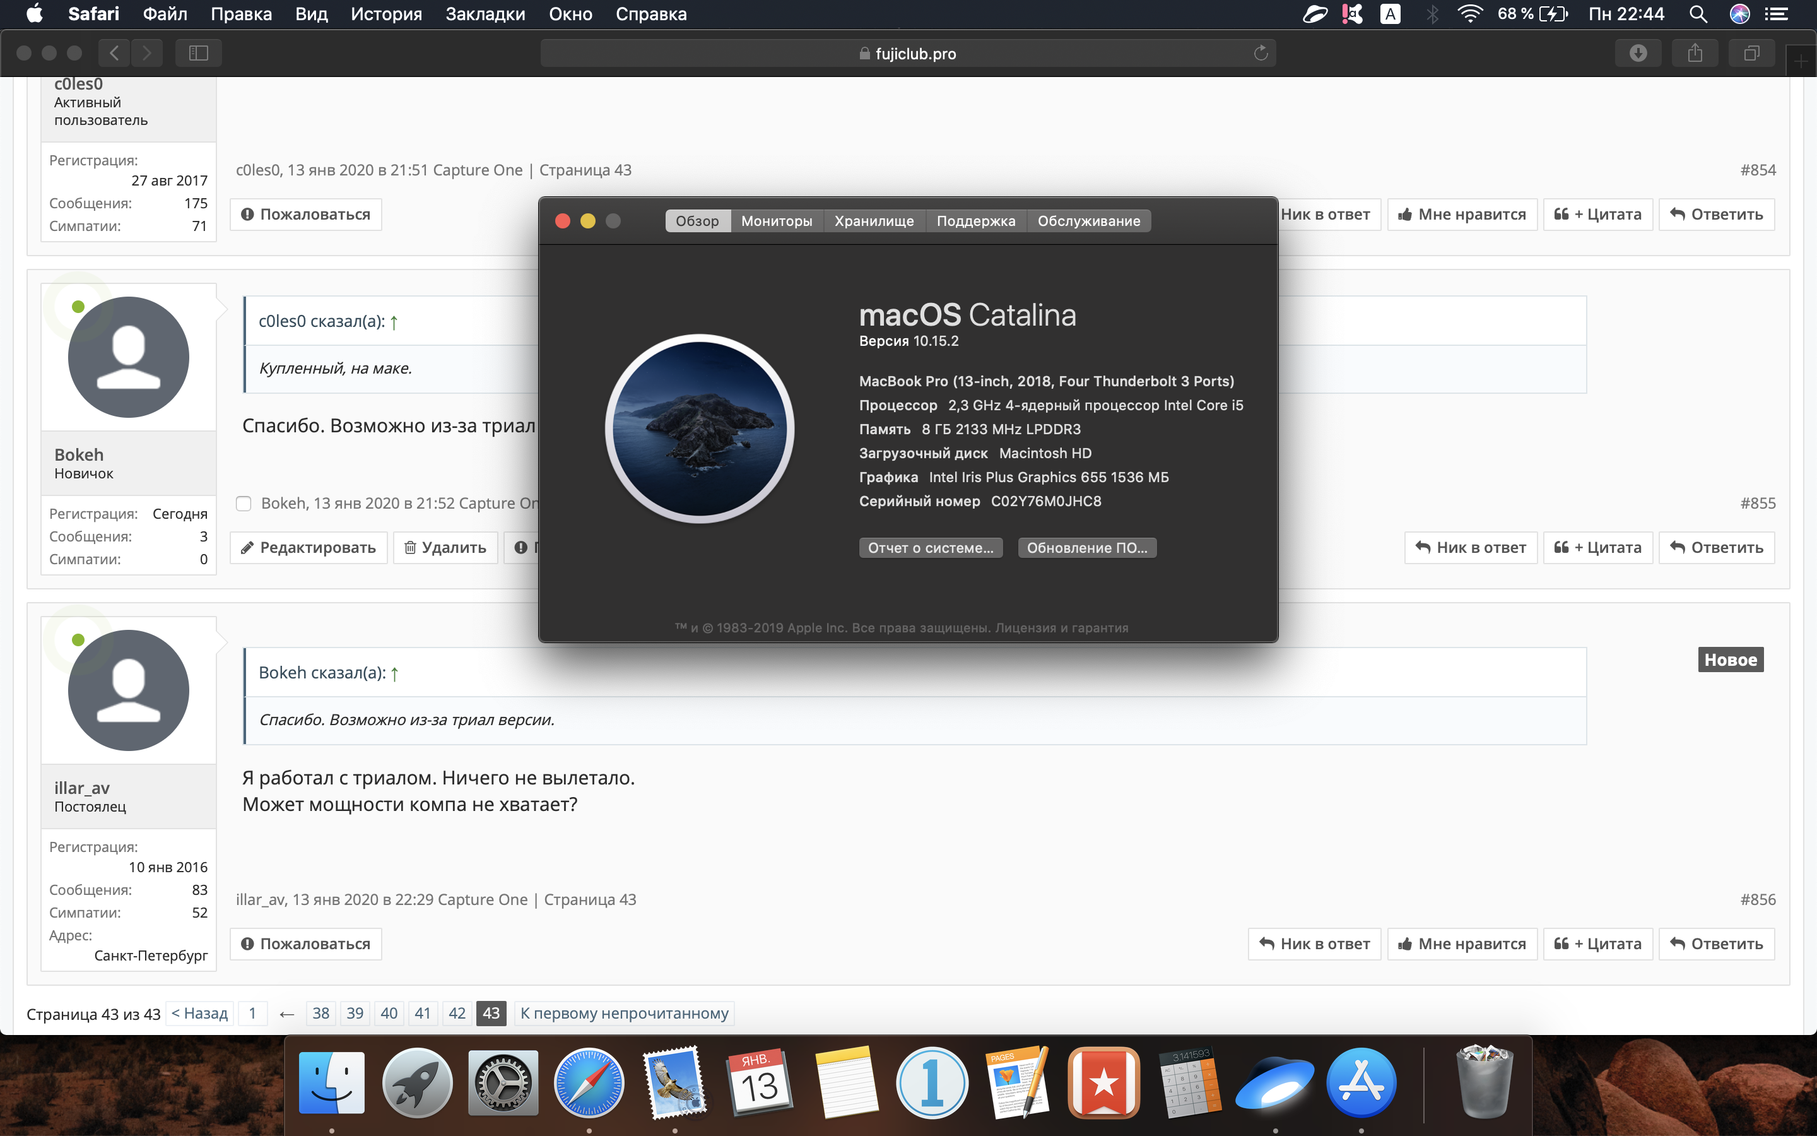
Task: Click Мне нравится on post #856
Action: tap(1462, 944)
